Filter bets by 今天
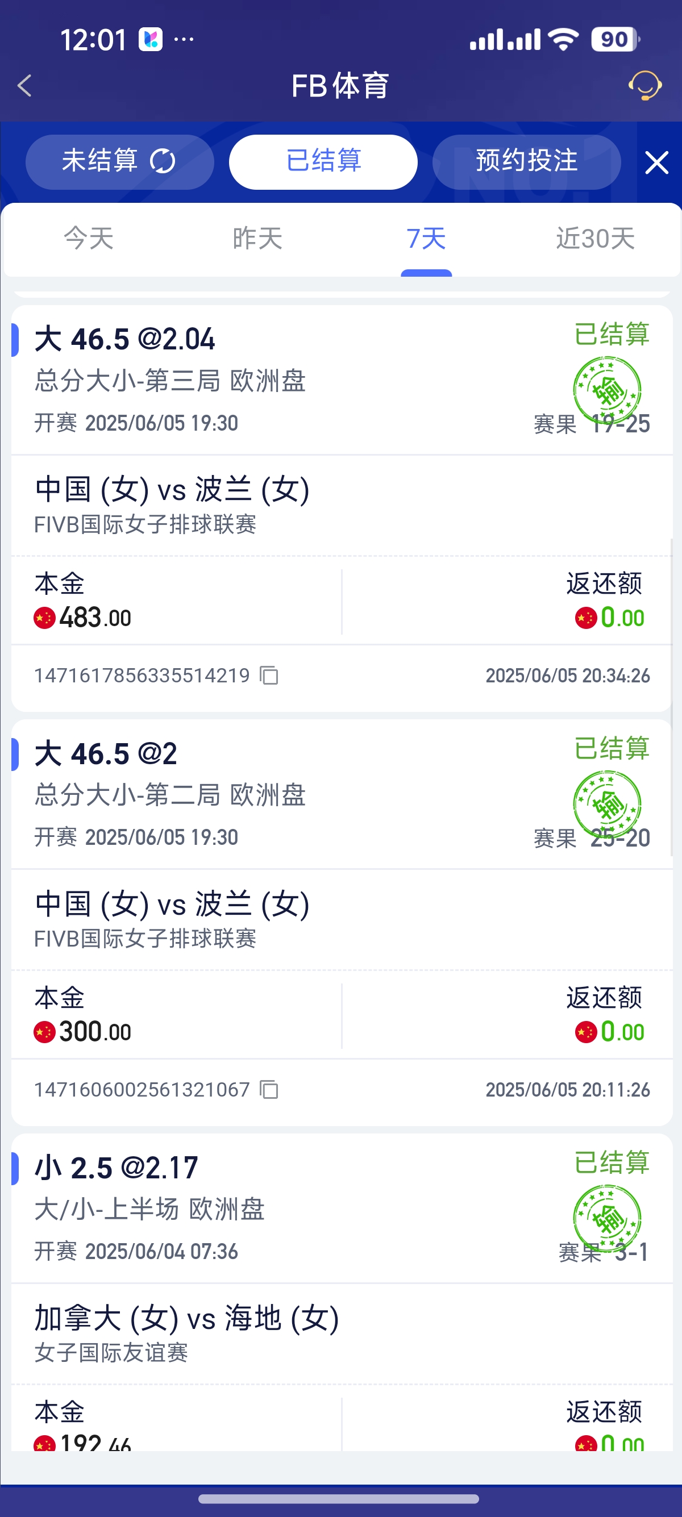The width and height of the screenshot is (682, 1517). pyautogui.click(x=88, y=239)
